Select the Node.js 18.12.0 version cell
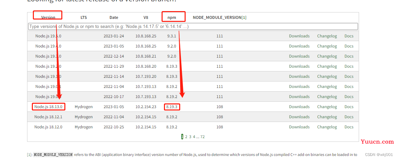 click(x=48, y=127)
